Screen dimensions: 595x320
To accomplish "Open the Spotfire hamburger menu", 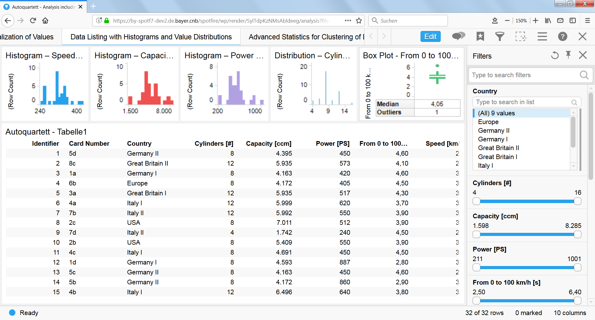I will point(542,36).
